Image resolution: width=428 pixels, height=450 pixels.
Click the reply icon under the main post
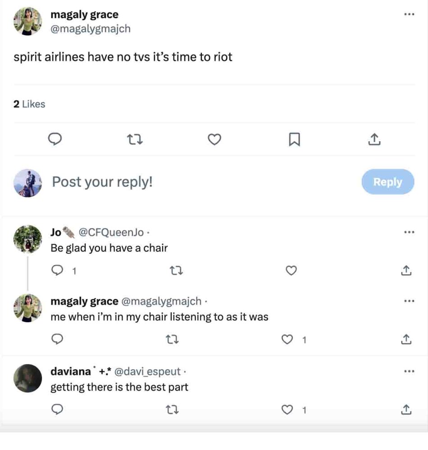tap(55, 140)
